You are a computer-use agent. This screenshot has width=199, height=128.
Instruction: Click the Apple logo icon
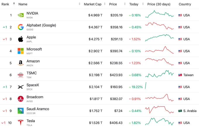click(x=20, y=39)
